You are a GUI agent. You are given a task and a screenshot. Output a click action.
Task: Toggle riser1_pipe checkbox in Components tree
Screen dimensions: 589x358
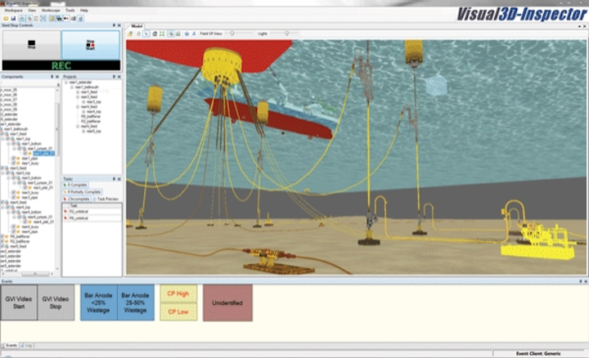[13, 159]
